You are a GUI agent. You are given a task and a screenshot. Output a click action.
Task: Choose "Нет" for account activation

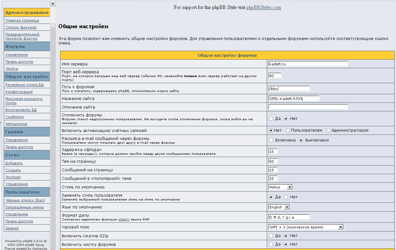click(271, 130)
